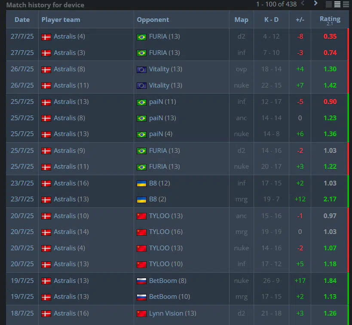The height and width of the screenshot is (325, 352).
Task: Sort table by Date column header
Action: pyautogui.click(x=22, y=20)
